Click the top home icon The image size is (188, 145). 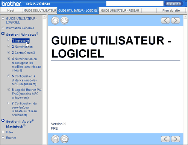[x=55, y=20]
